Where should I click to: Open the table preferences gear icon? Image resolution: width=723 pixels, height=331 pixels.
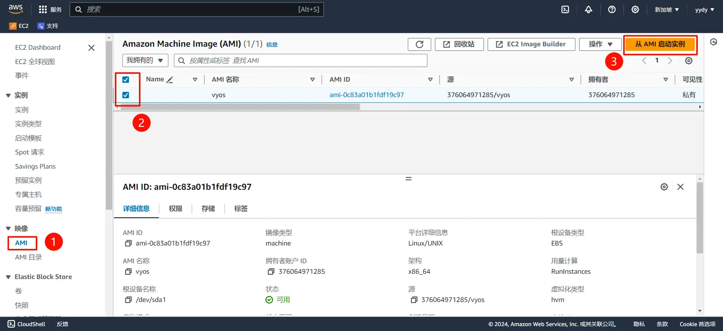point(689,61)
